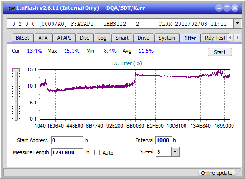245x179 pixels.
Task: Switch to the BitSet tab
Action: [22, 38]
